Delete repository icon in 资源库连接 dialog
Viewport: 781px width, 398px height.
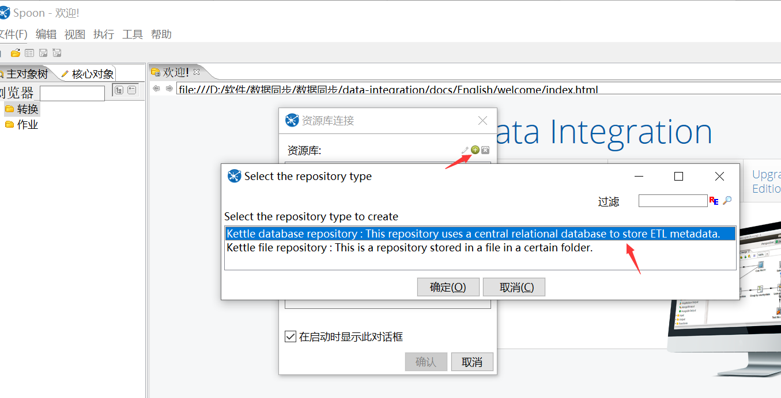pos(485,150)
